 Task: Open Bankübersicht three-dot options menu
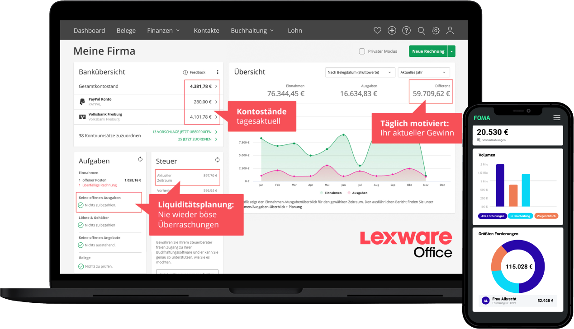pyautogui.click(x=218, y=72)
